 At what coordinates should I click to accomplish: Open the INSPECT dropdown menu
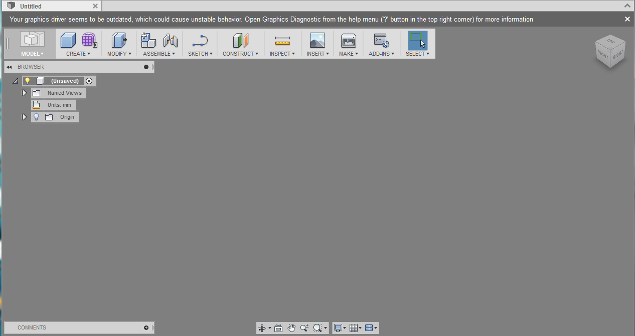pyautogui.click(x=282, y=54)
